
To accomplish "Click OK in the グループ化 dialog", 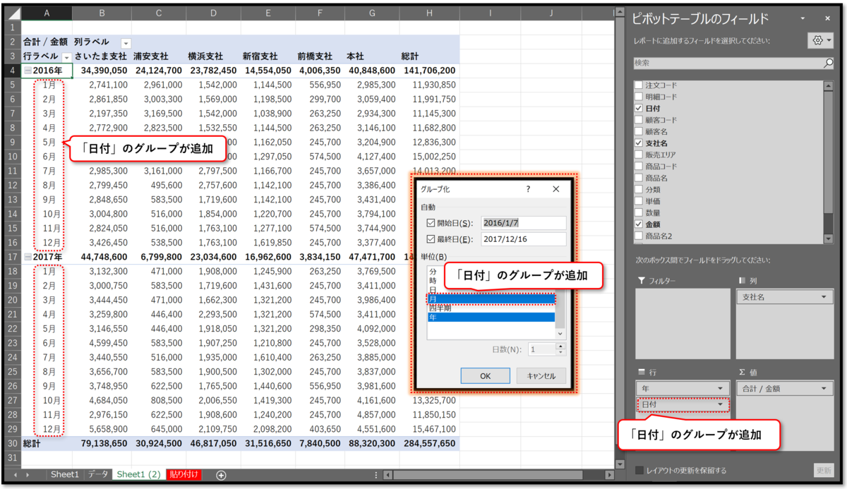I will (x=485, y=376).
